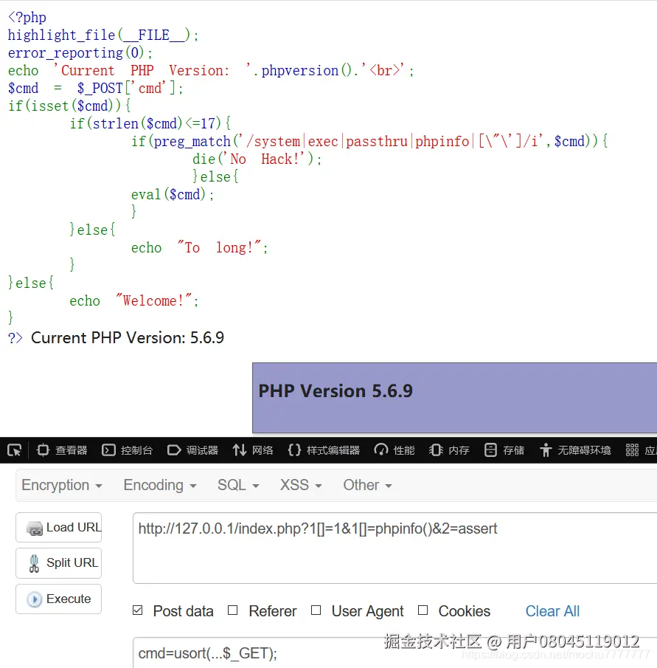The width and height of the screenshot is (657, 668).
Task: Enable the Cookies checkbox
Action: tap(423, 610)
